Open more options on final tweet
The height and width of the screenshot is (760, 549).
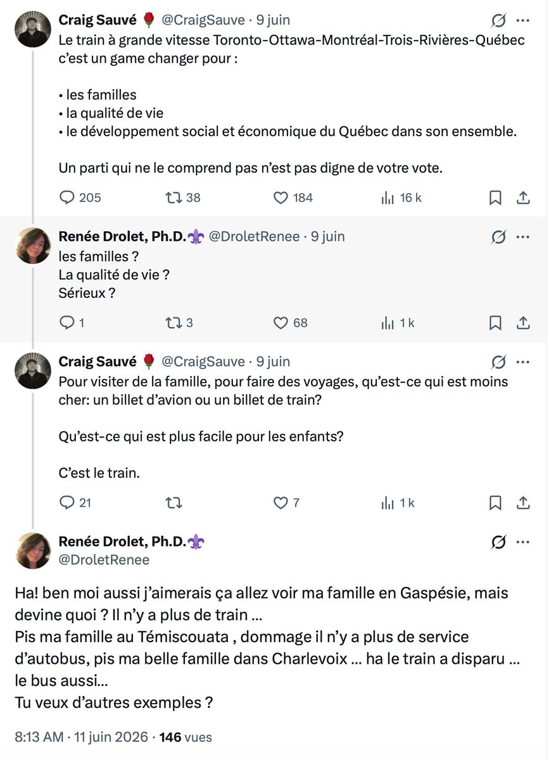click(x=524, y=543)
